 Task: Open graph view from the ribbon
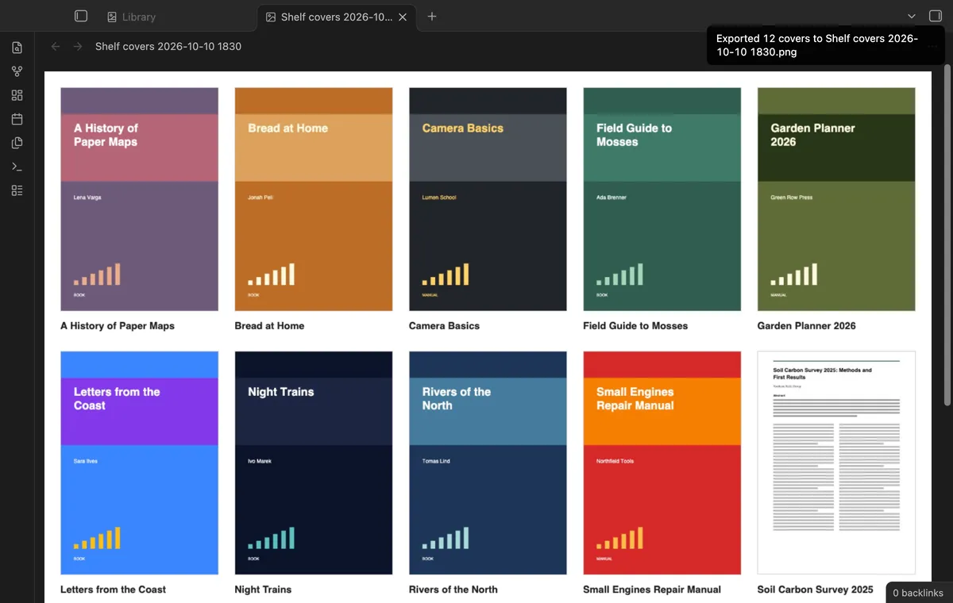pyautogui.click(x=17, y=71)
